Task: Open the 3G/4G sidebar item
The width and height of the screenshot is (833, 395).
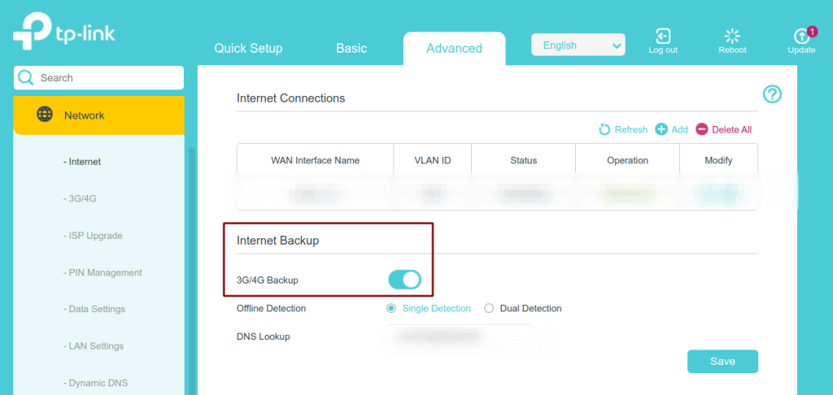Action: pyautogui.click(x=80, y=198)
